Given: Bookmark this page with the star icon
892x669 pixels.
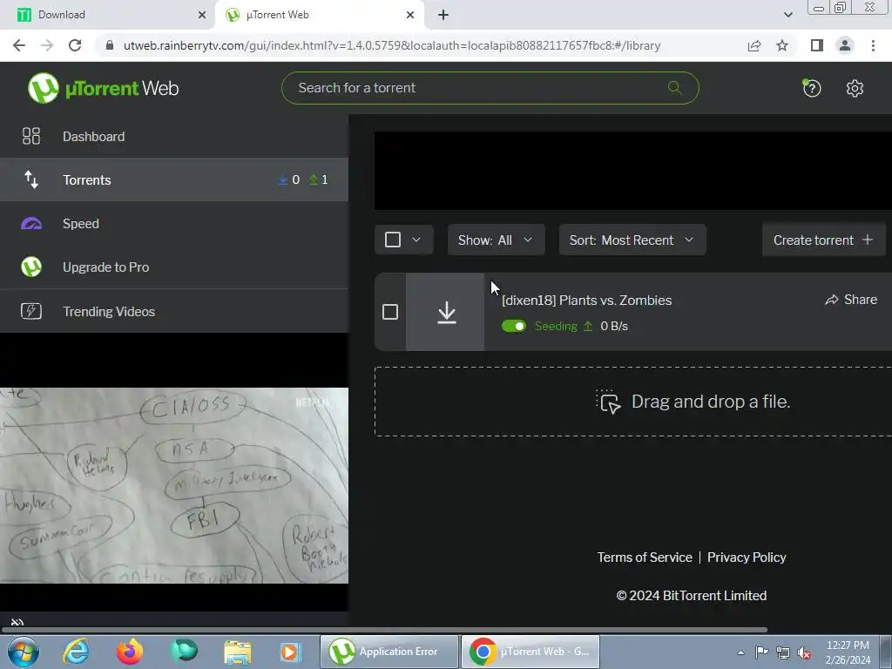Looking at the screenshot, I should (x=782, y=45).
